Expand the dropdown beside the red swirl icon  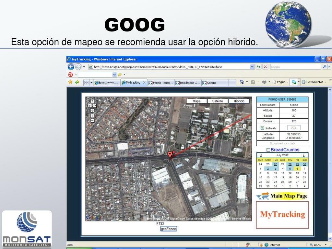click(76, 75)
